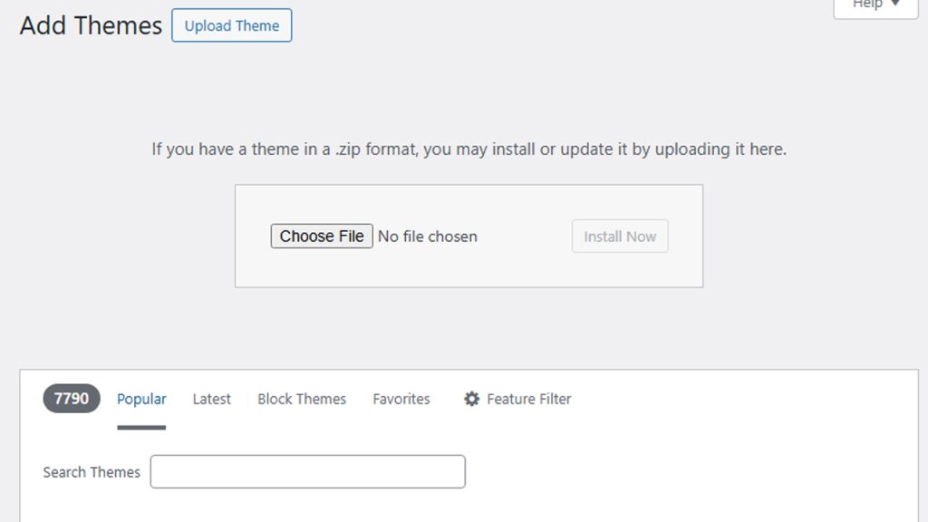Select the Popular themes tab

[x=141, y=399]
